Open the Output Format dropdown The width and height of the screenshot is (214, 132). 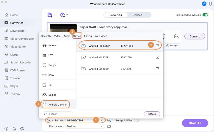[x=85, y=120]
